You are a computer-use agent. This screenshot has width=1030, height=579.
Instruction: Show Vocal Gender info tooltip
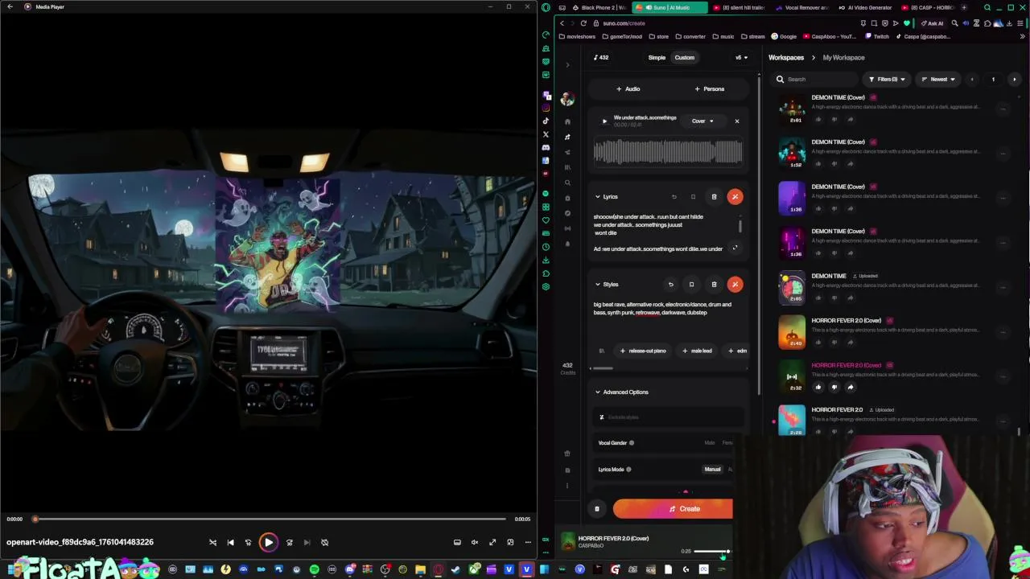pyautogui.click(x=632, y=443)
